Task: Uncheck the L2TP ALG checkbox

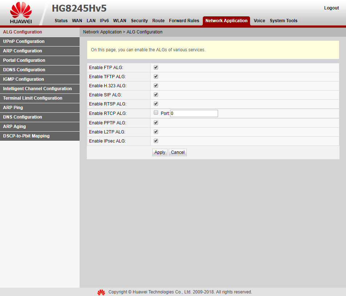Action: click(x=156, y=132)
